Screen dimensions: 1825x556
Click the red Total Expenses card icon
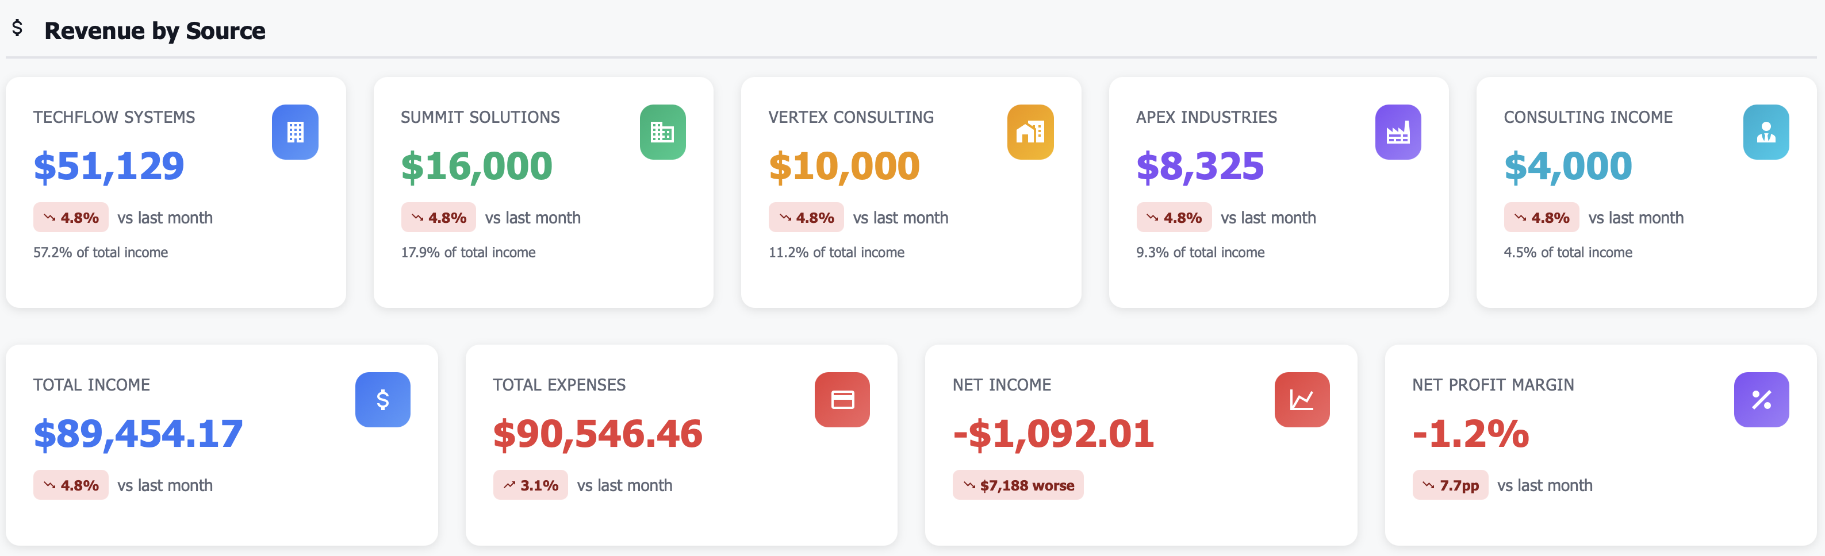click(842, 400)
